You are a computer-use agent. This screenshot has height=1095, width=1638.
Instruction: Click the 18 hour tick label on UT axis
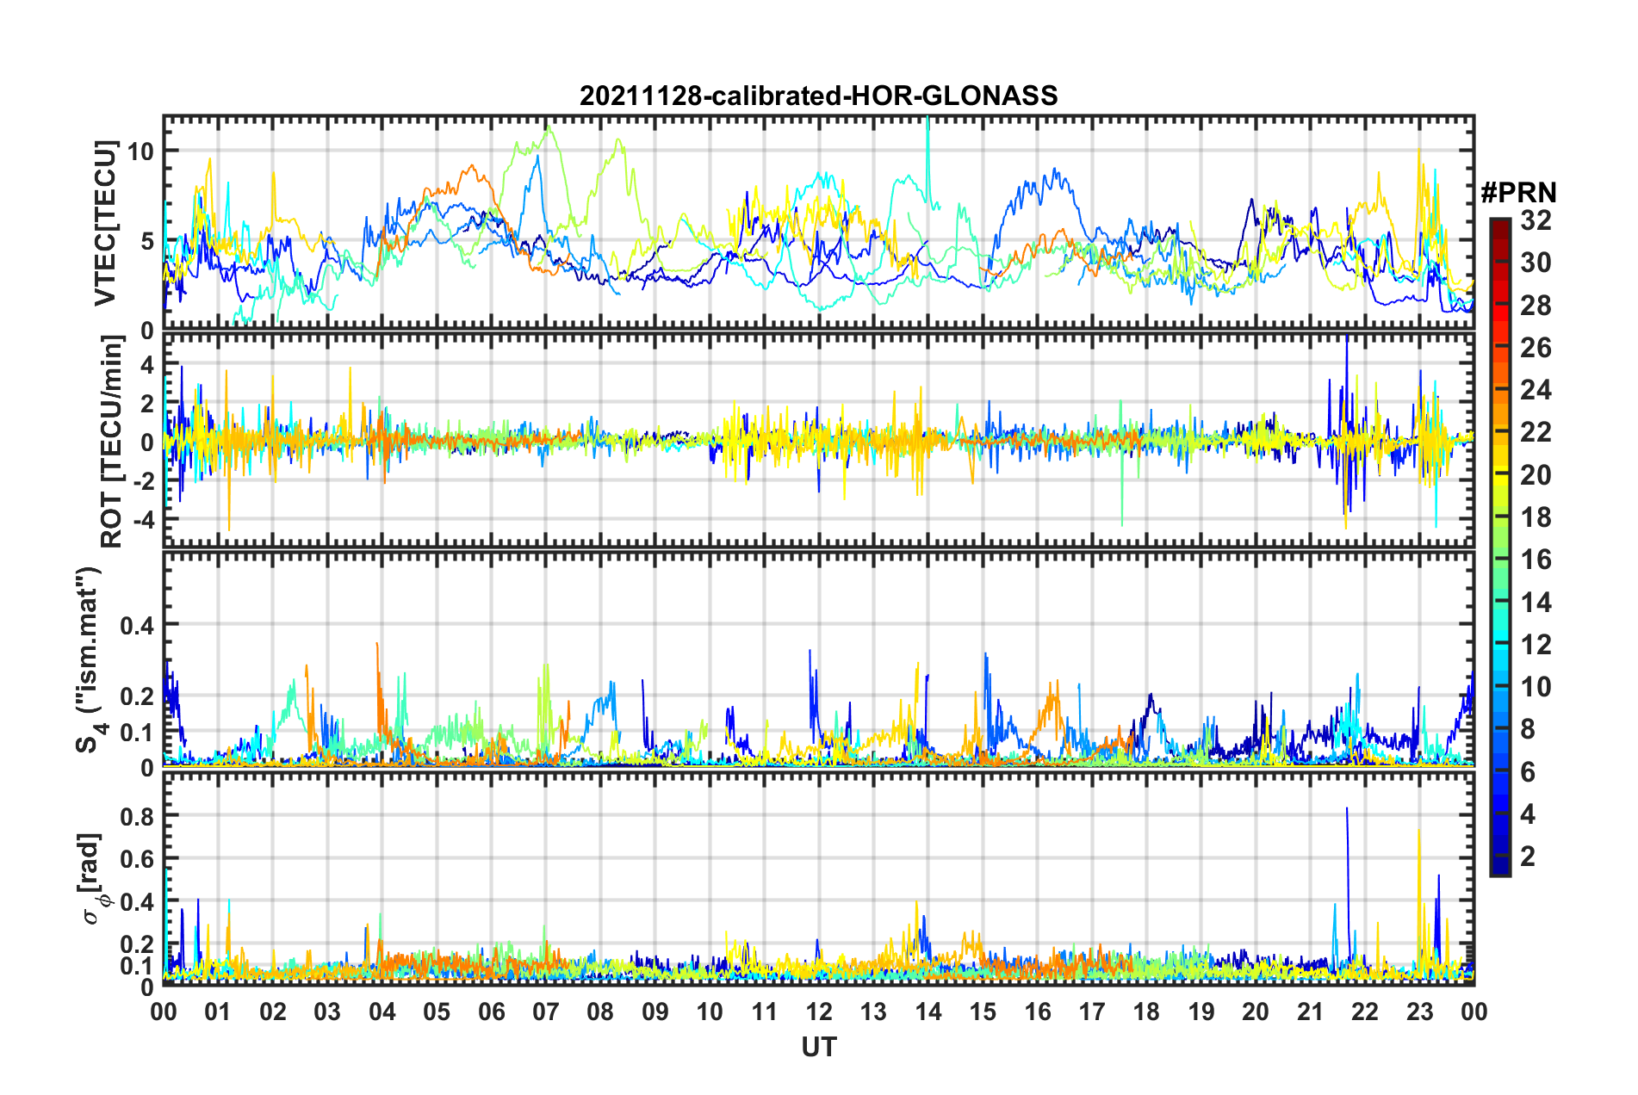coord(1146,1011)
